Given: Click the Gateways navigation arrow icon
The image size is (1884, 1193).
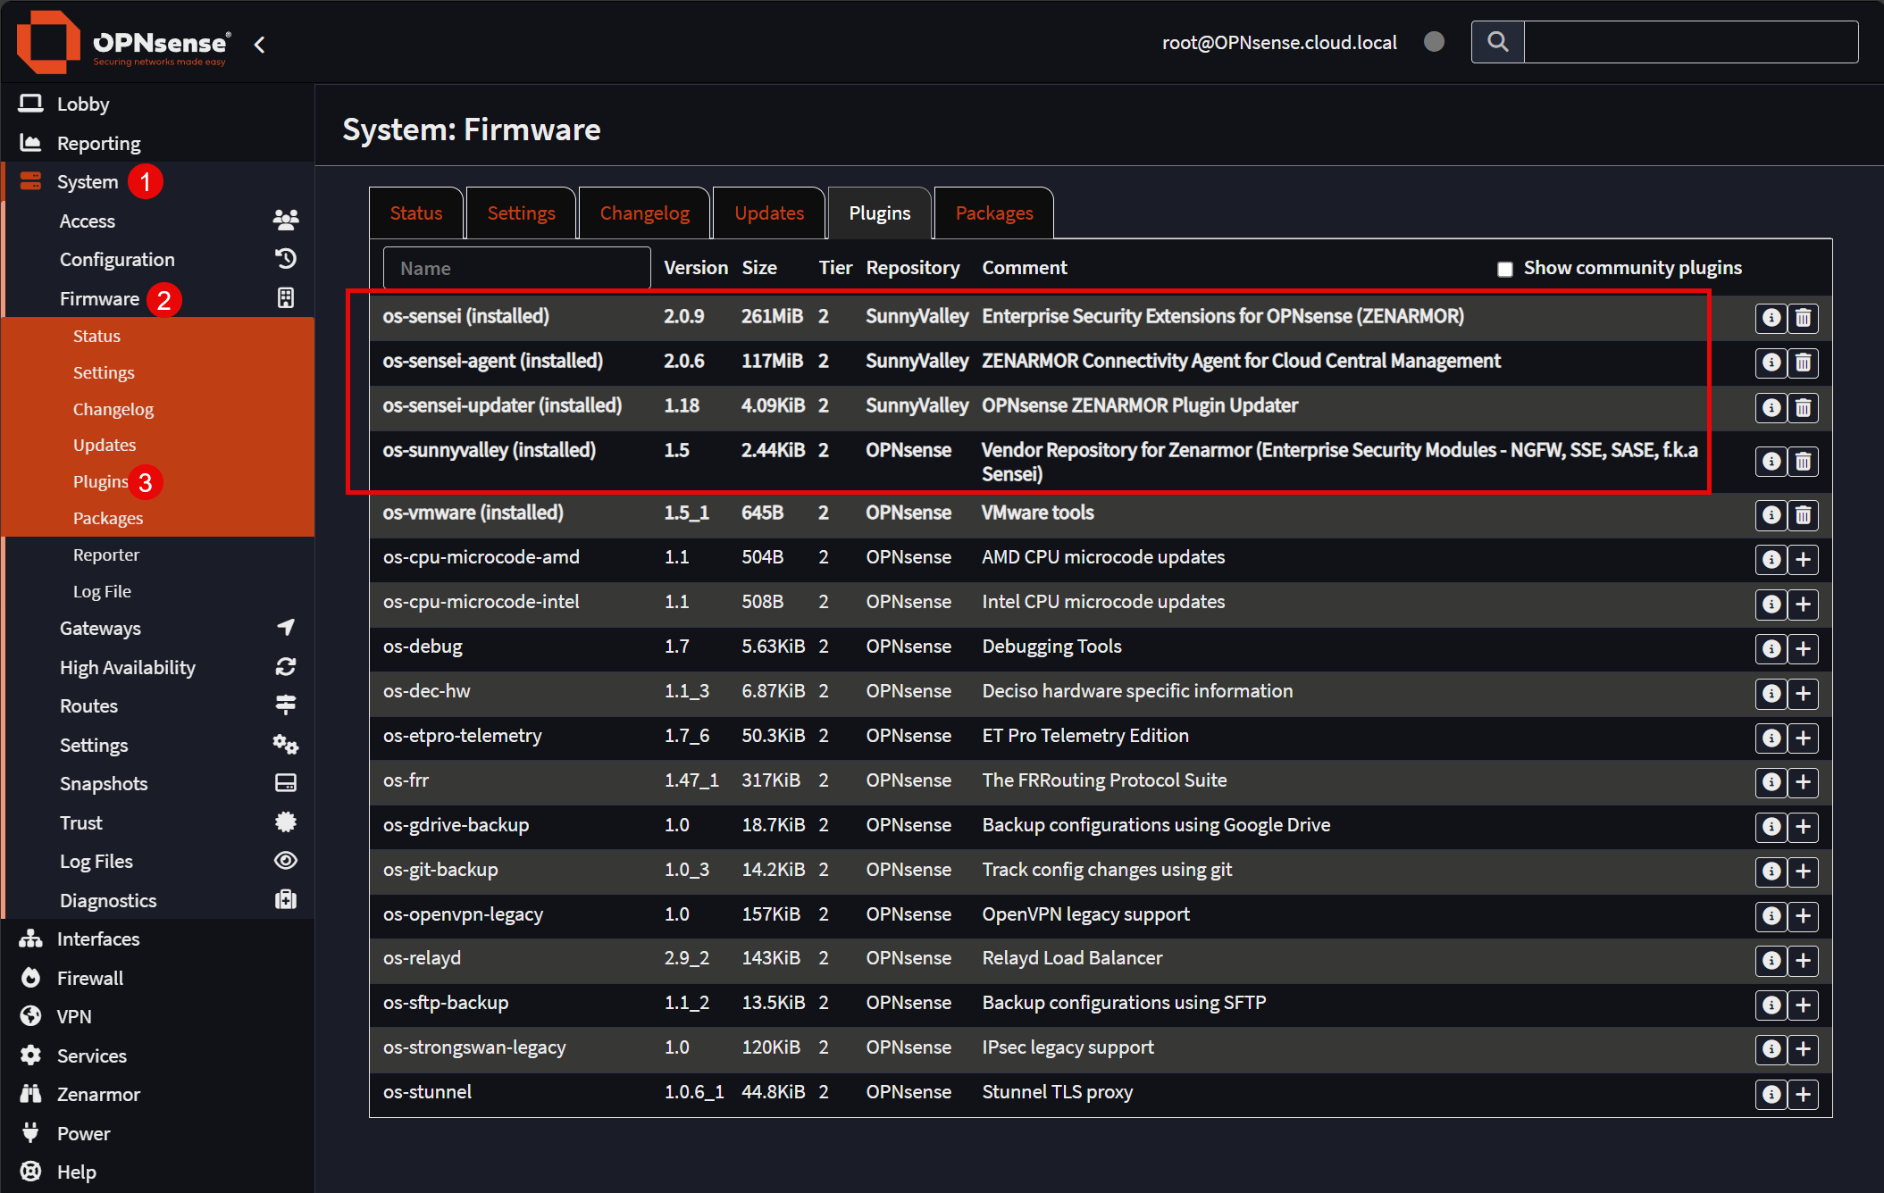Looking at the screenshot, I should pyautogui.click(x=285, y=627).
